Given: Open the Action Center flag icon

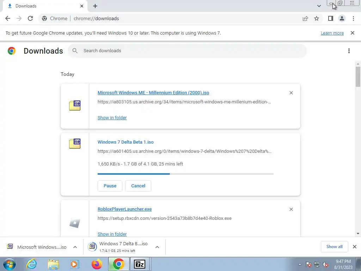Looking at the screenshot, I should (x=308, y=265).
